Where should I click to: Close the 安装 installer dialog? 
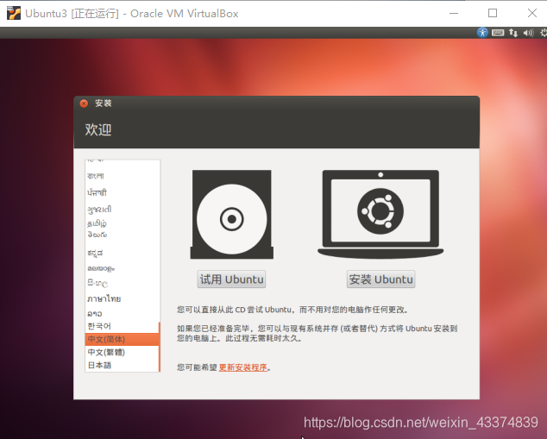coord(84,103)
